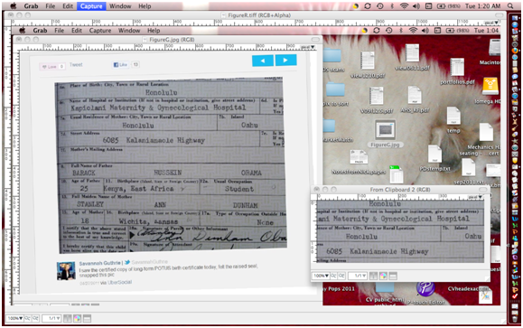This screenshot has height=328, width=523.
Task: Click the CMYK color wheel in FigureR.tiff bottom bar
Action: pyautogui.click(x=77, y=318)
